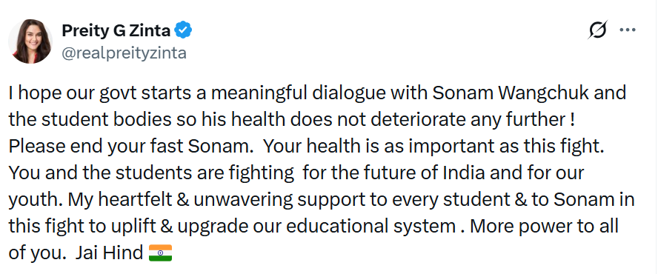This screenshot has height=274, width=658.
Task: Click the words educational system
Action: [371, 227]
